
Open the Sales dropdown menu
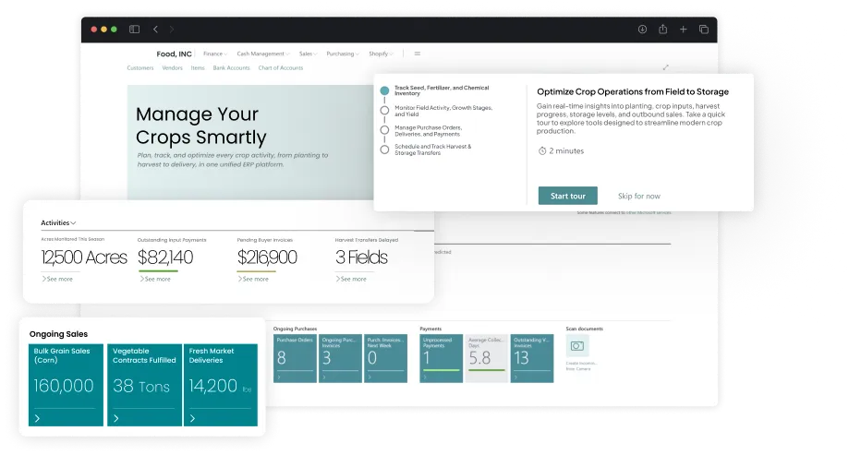pyautogui.click(x=308, y=54)
